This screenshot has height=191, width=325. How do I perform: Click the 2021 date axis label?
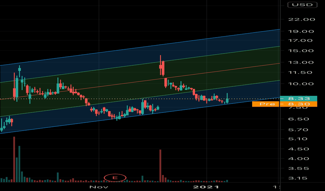pyautogui.click(x=206, y=187)
